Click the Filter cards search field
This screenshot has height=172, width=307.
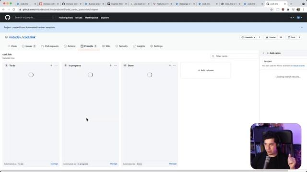pos(235,56)
